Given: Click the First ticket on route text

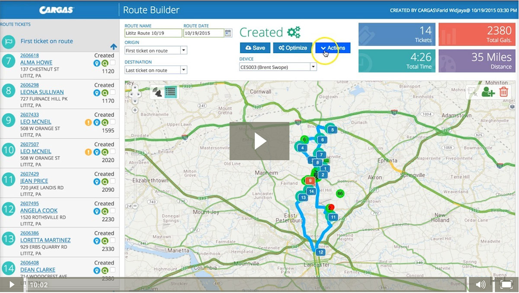Looking at the screenshot, I should [47, 41].
